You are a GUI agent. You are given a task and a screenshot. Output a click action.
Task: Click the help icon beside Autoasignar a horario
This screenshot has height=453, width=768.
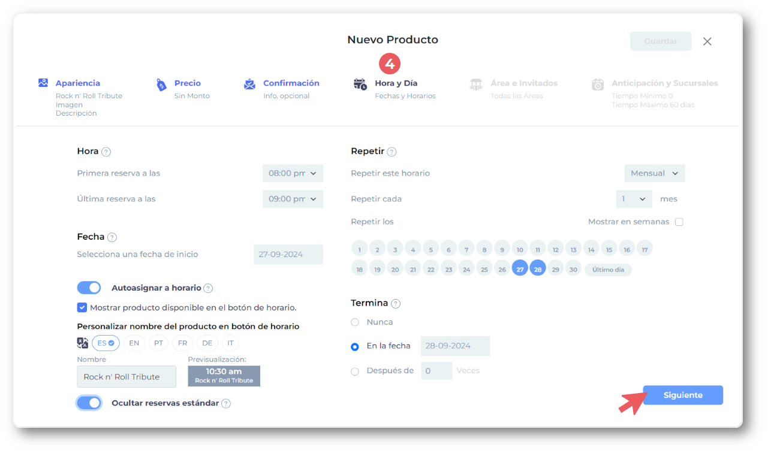208,289
